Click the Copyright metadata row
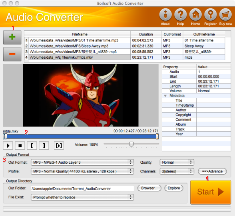The image size is (235, 216). (197, 115)
